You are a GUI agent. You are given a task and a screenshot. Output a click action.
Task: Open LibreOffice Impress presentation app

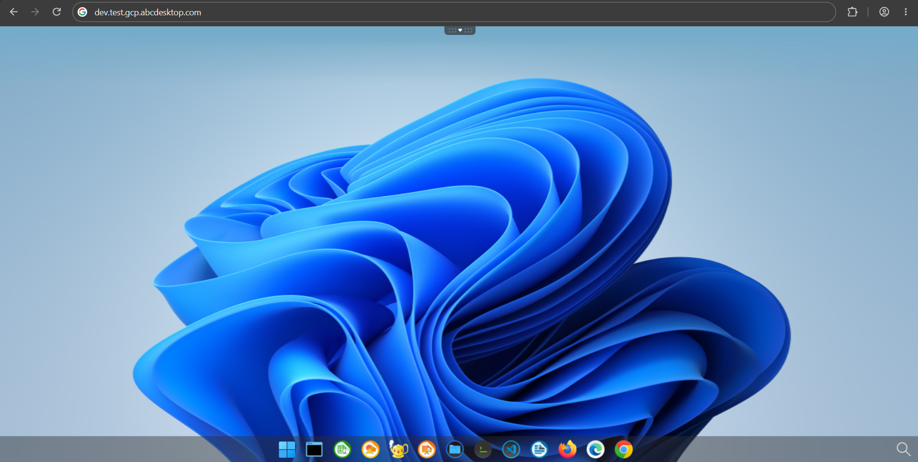click(x=427, y=450)
